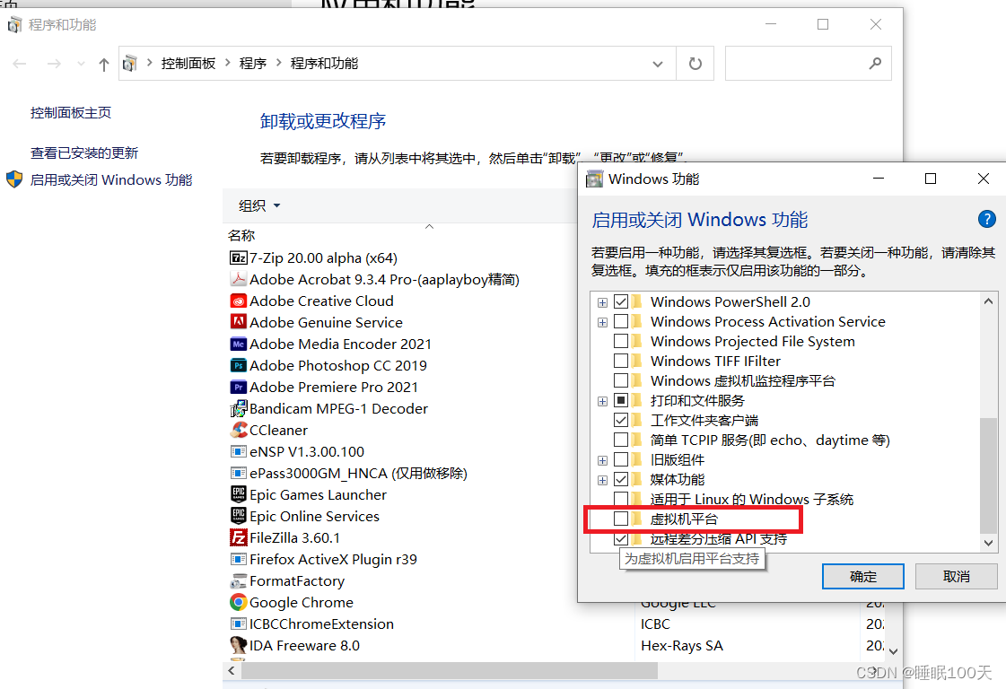Click the Firefox ActiveX Plugin r39 icon
The height and width of the screenshot is (689, 1006).
pos(238,559)
